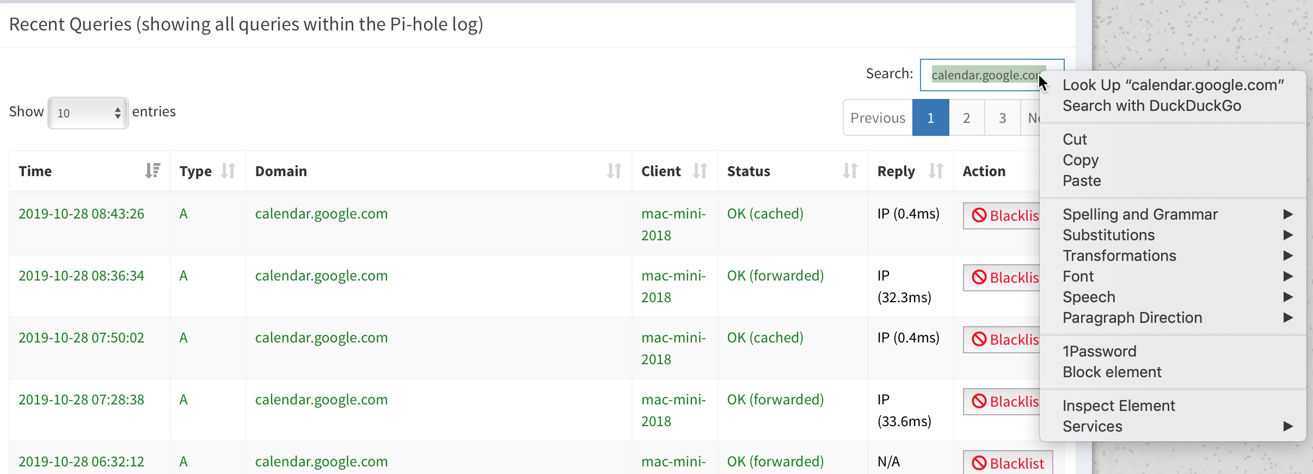Blacklist the 08:36:34 query entry
Viewport: 1313px width, 474px height.
(1002, 277)
